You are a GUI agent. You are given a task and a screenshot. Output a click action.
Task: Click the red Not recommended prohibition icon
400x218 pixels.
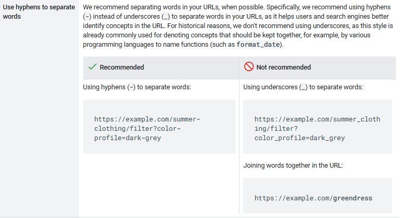(x=249, y=67)
